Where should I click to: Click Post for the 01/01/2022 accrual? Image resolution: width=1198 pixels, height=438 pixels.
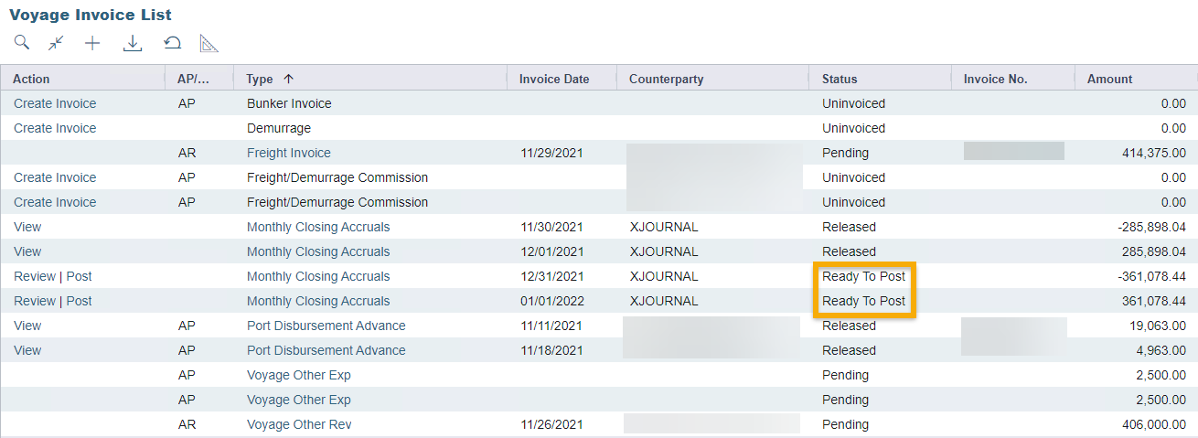pos(80,301)
